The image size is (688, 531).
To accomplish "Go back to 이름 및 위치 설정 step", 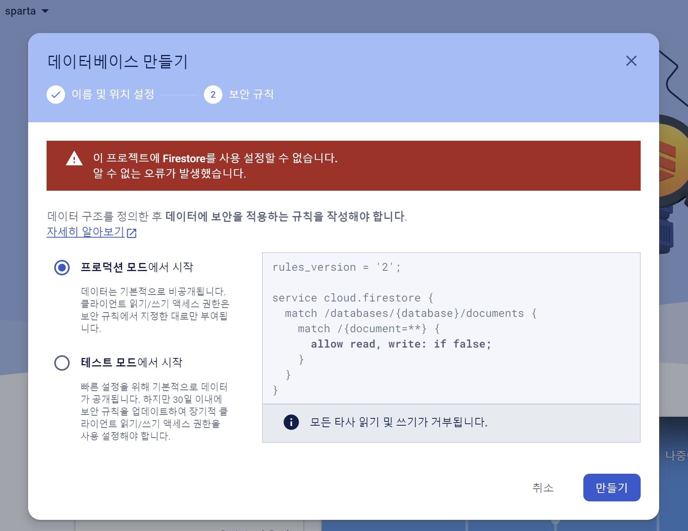I will 113,94.
